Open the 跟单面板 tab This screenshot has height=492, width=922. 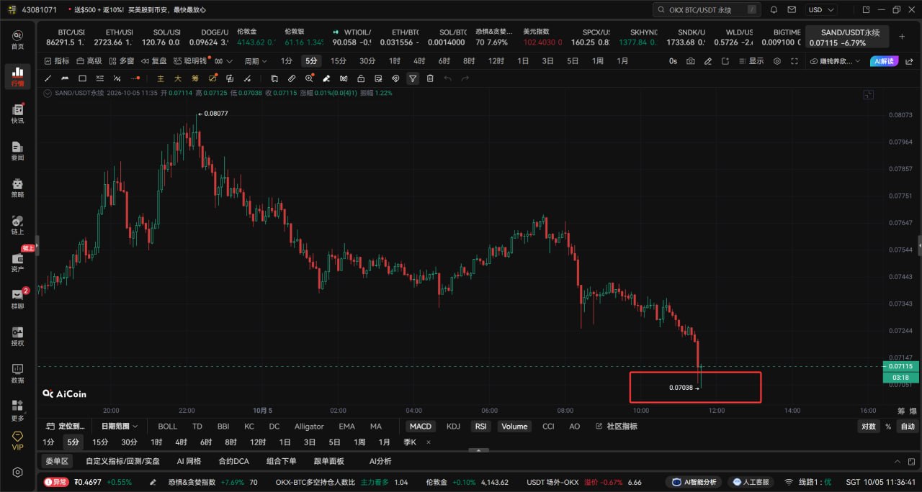click(328, 461)
